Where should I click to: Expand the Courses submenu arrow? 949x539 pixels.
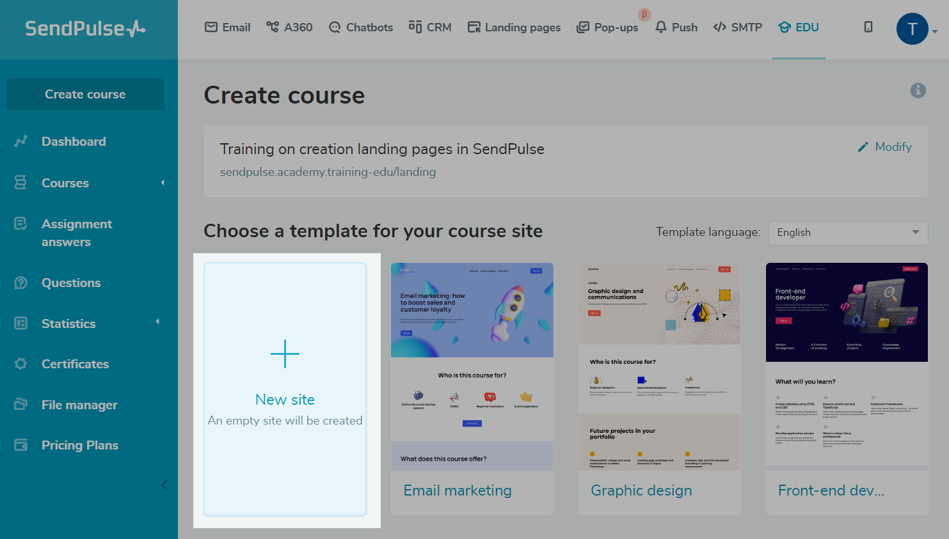click(163, 183)
